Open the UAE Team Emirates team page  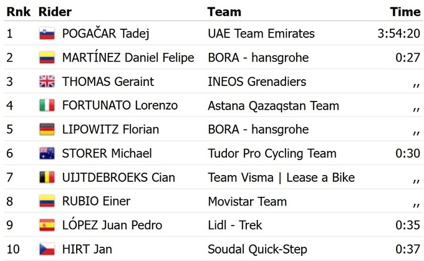261,34
